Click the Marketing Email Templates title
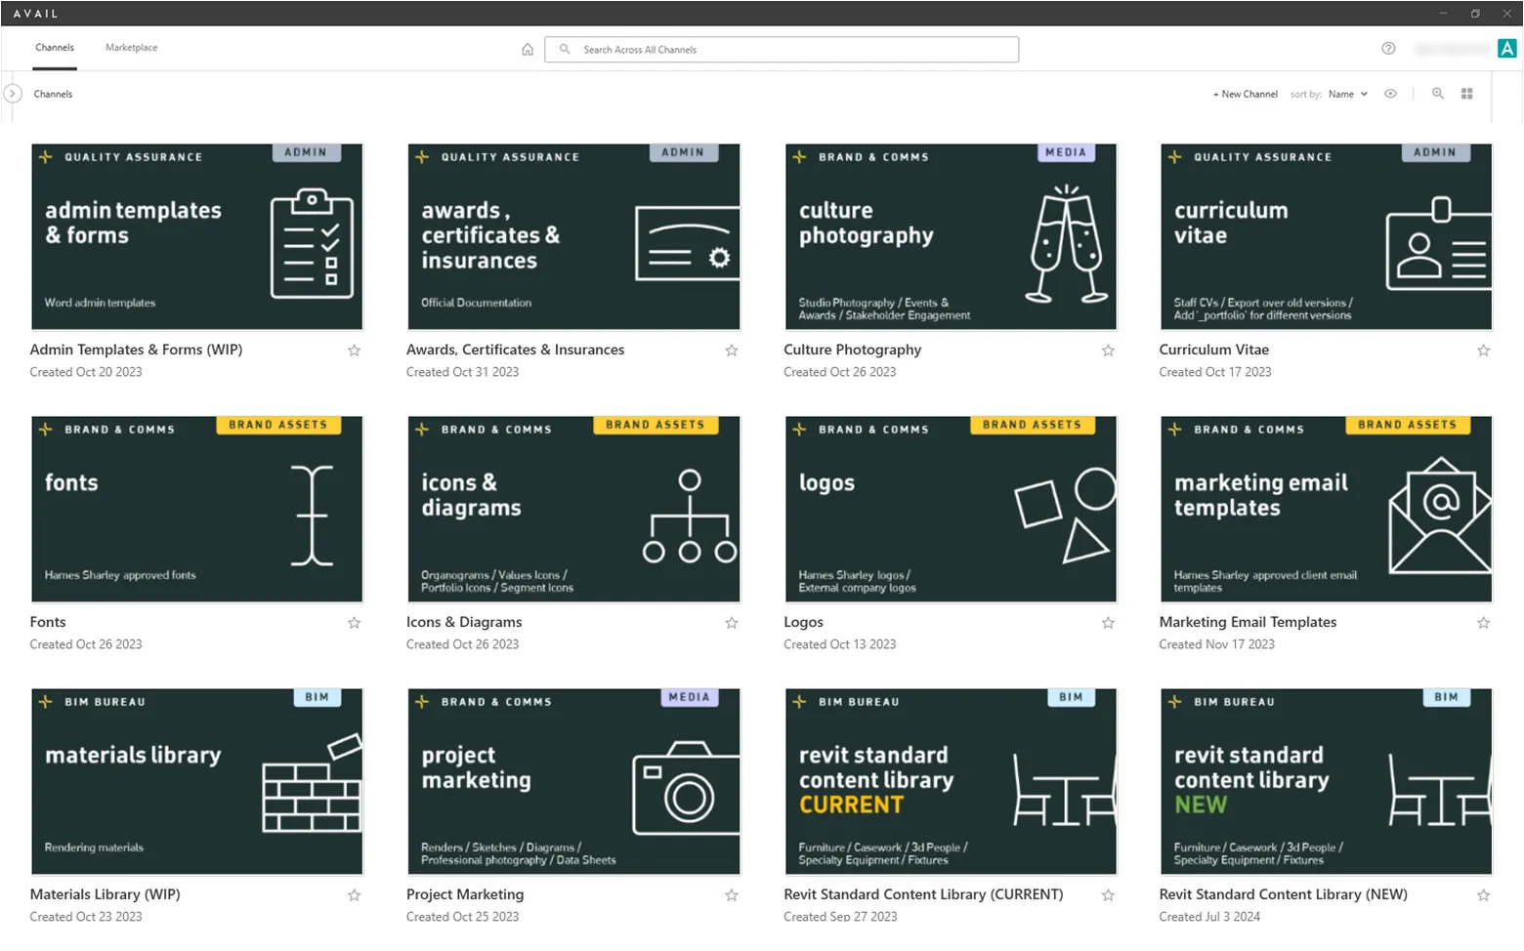1524x951 pixels. pyautogui.click(x=1248, y=622)
